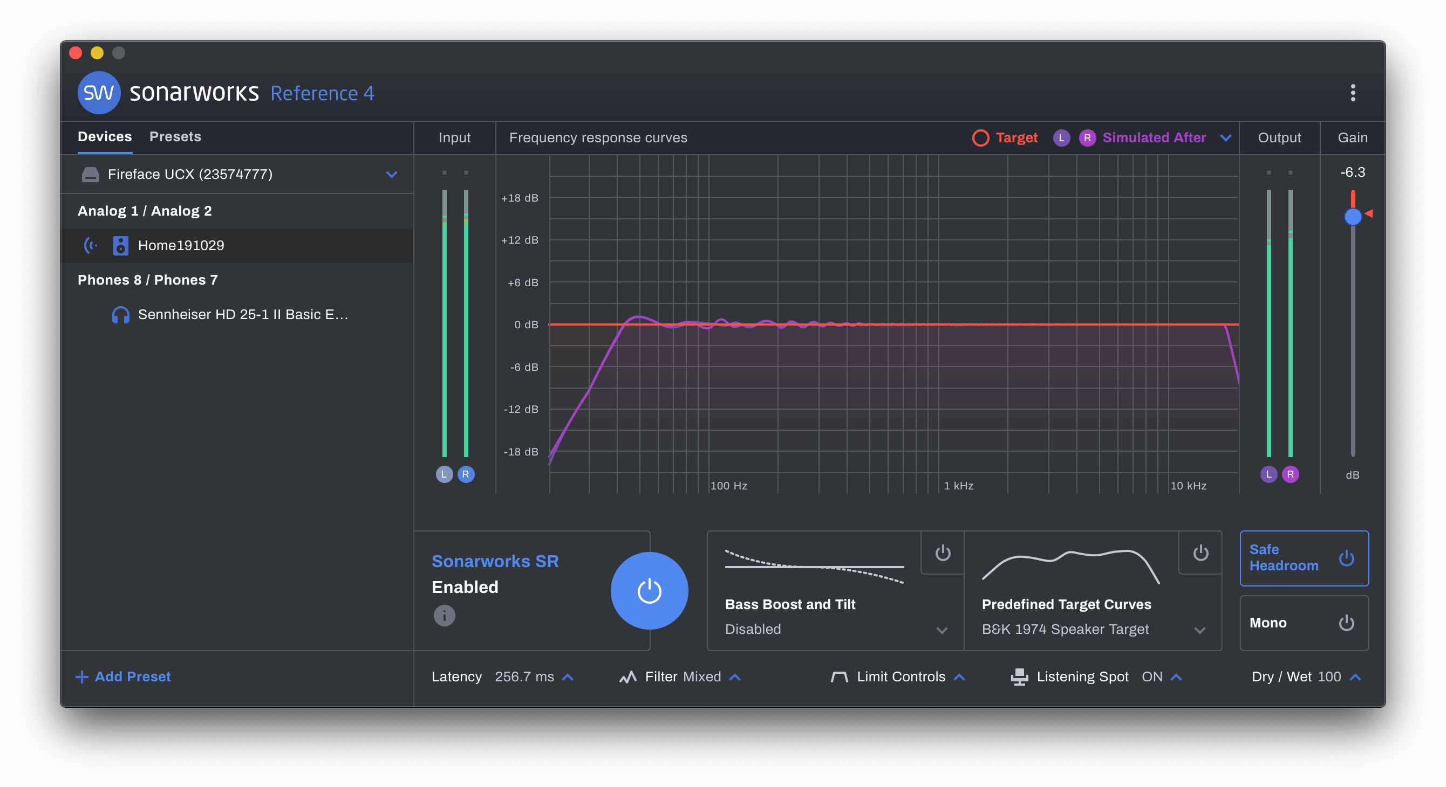1446x787 pixels.
Task: Click the Limit Controls label
Action: pos(901,677)
